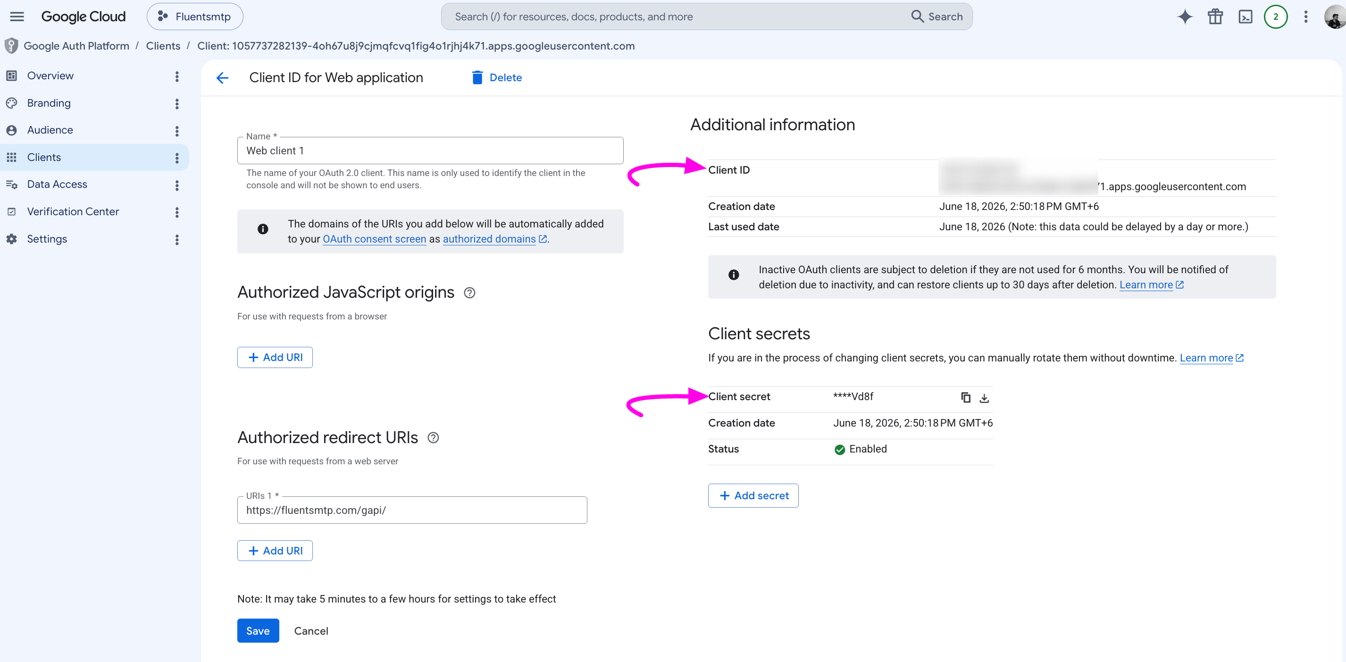Select the masked secret text ****Vd8f

point(853,396)
